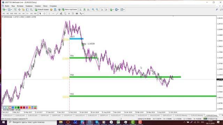Open the profiles icon in toolbar

click(x=9, y=10)
